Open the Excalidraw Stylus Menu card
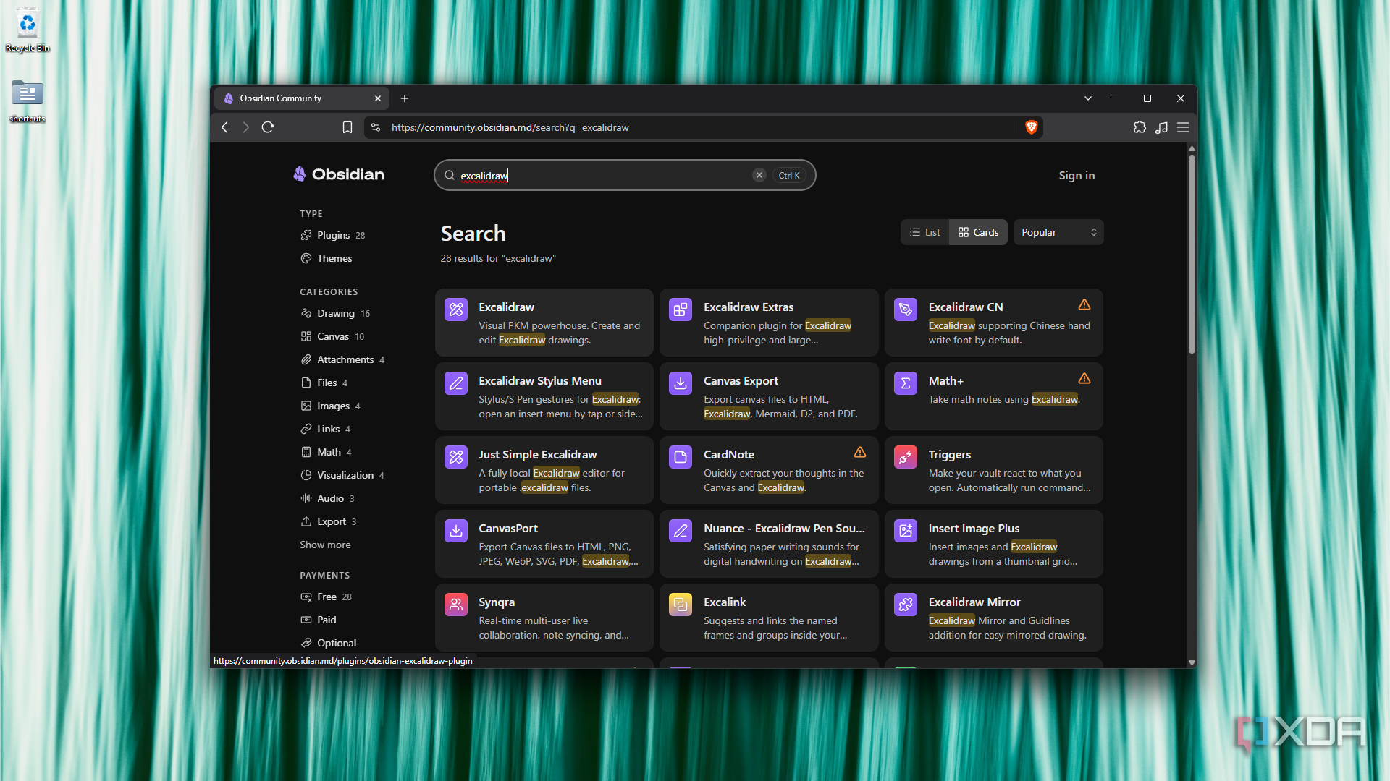1390x781 pixels. [x=544, y=396]
